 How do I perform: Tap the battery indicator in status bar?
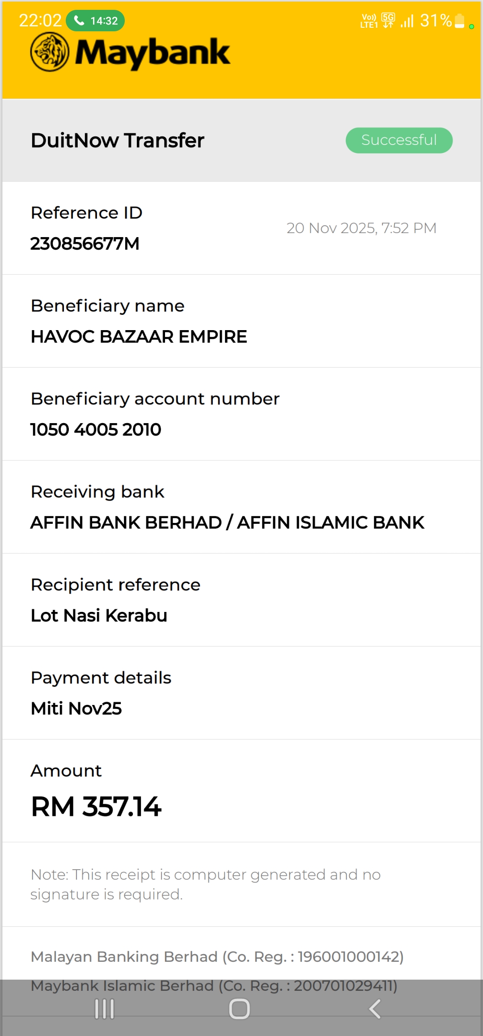tap(459, 21)
